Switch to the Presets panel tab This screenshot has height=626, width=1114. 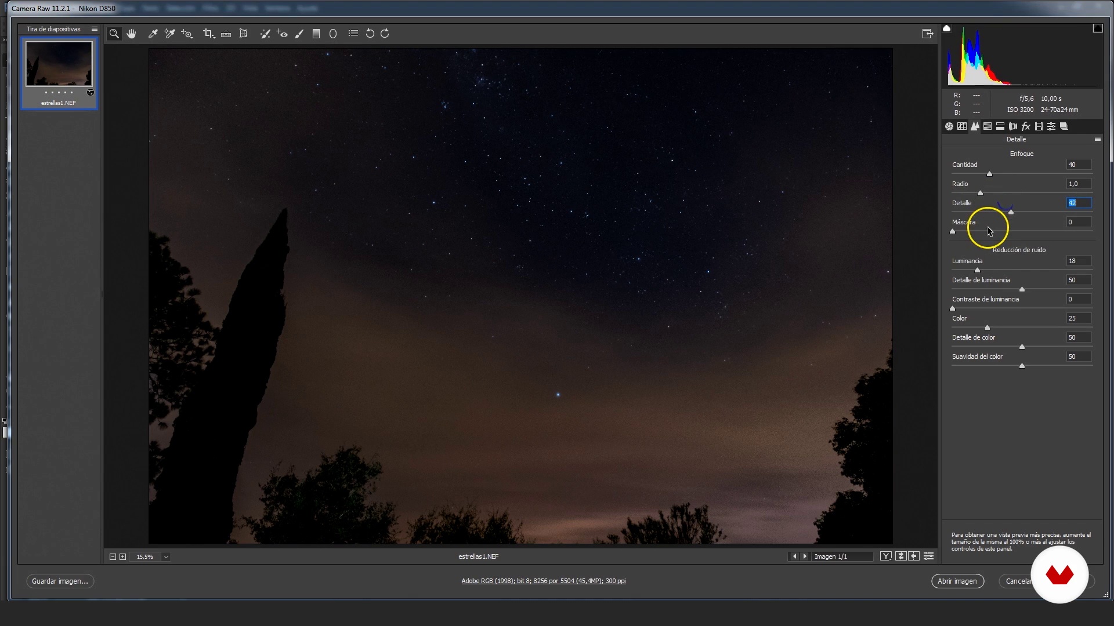(x=1051, y=126)
